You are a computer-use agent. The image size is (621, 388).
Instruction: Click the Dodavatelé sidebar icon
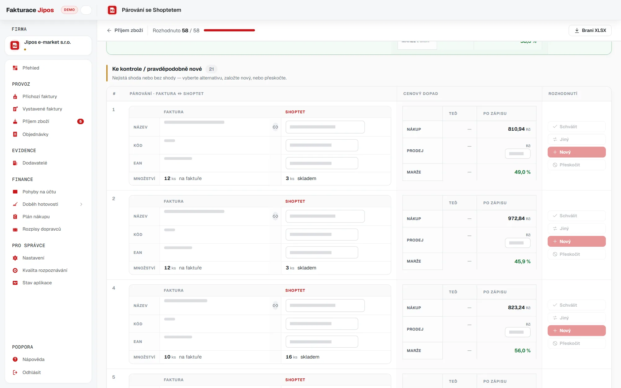[15, 163]
